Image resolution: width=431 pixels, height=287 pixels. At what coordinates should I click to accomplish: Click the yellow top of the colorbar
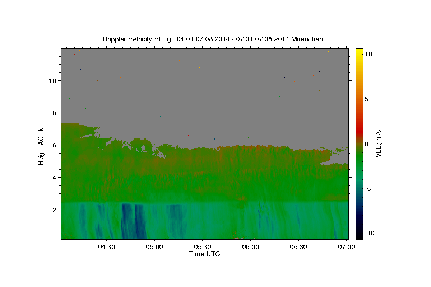coord(359,52)
